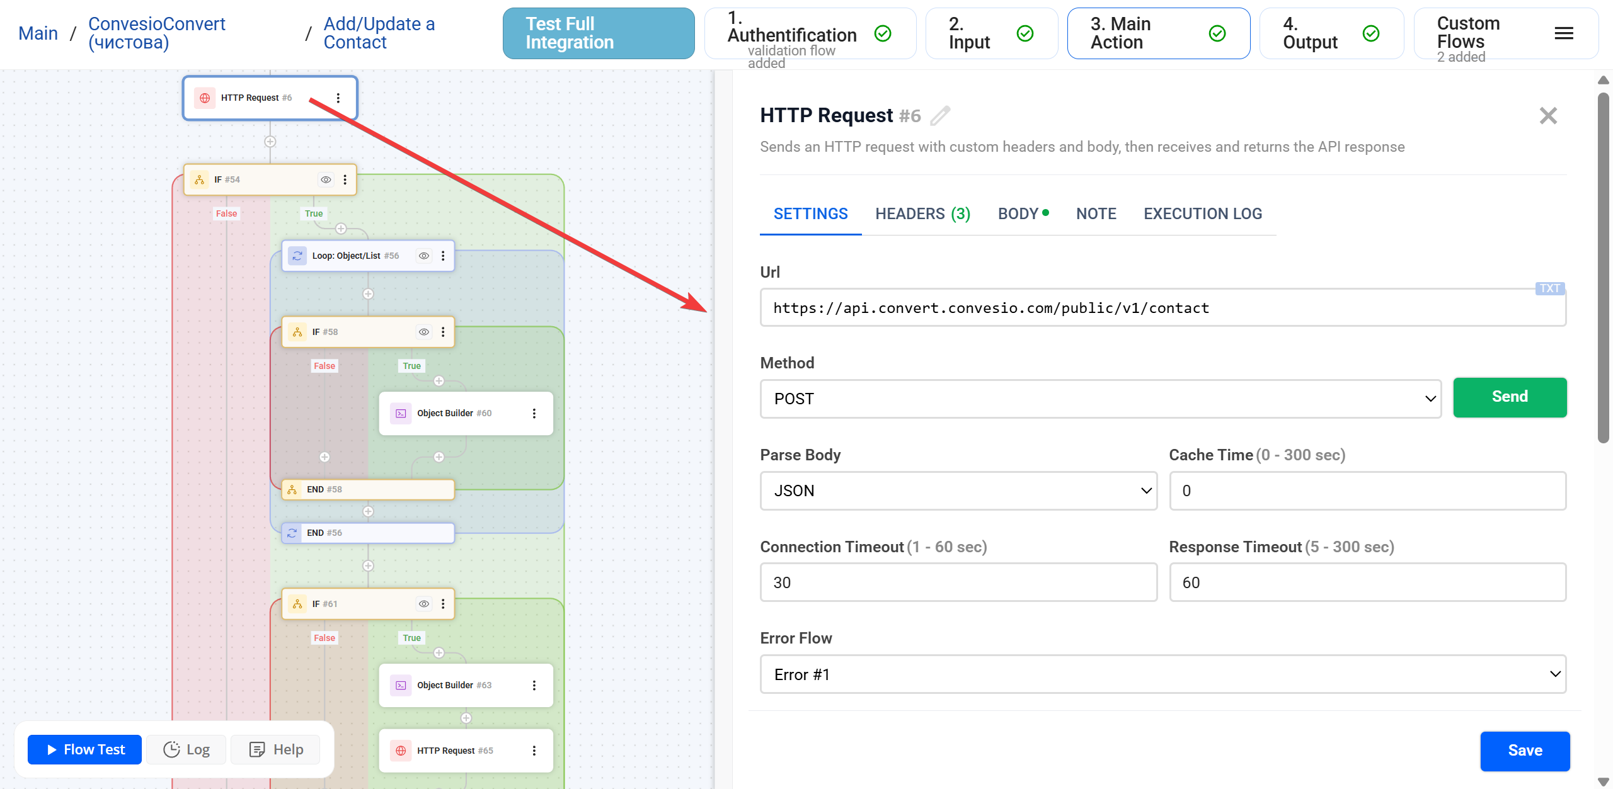Screen dimensions: 1613x789
Task: Click the Log icon in the bottom toolbar
Action: [x=171, y=749]
